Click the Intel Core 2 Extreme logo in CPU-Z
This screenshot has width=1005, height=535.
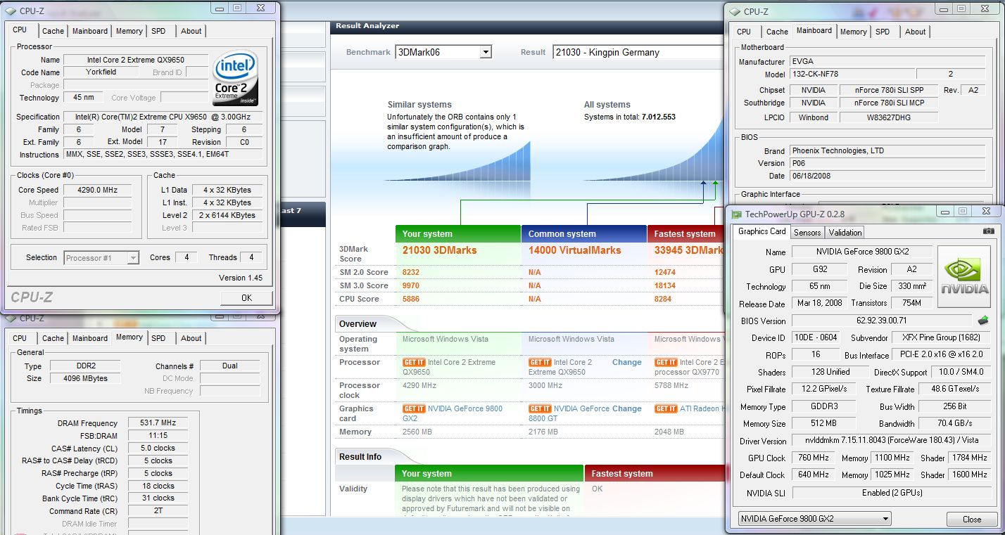click(235, 78)
